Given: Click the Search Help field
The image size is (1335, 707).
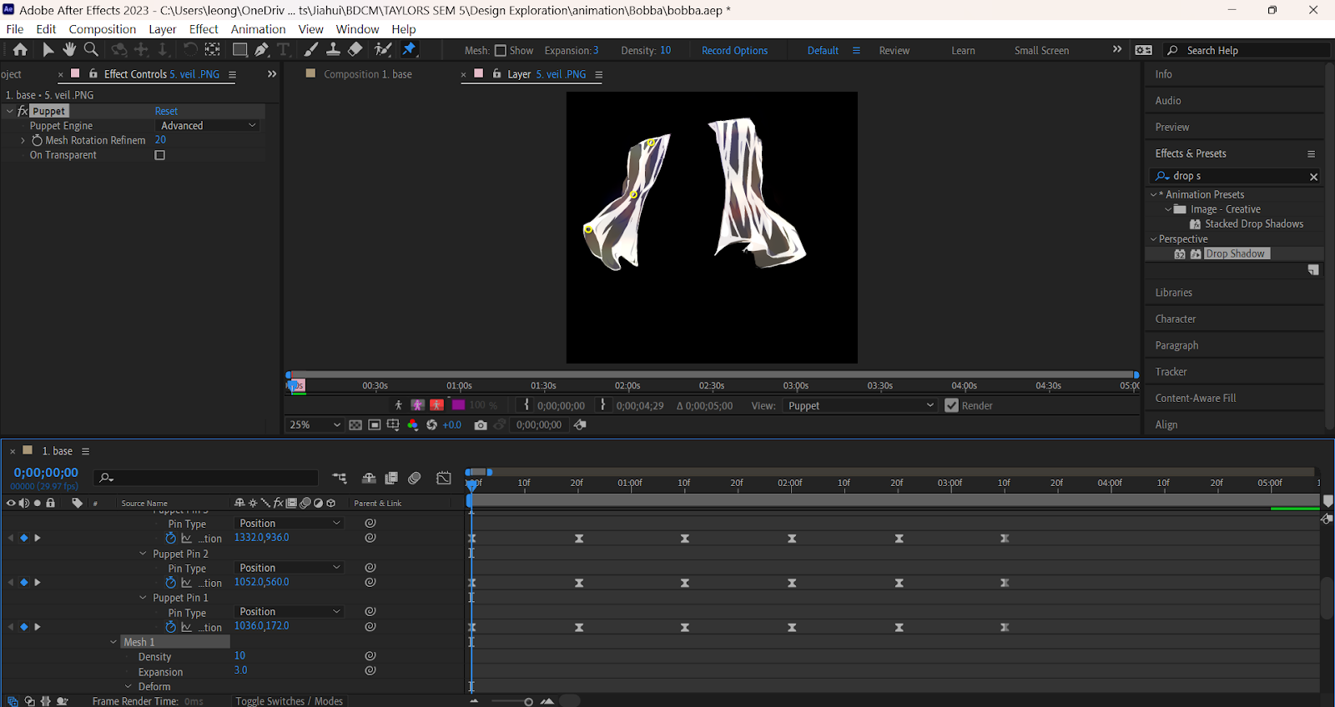Looking at the screenshot, I should tap(1247, 51).
